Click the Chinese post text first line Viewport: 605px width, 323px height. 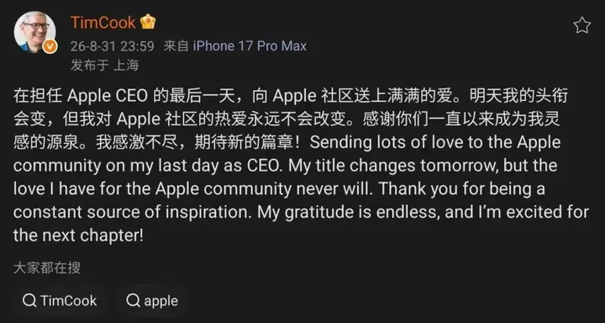tap(291, 96)
